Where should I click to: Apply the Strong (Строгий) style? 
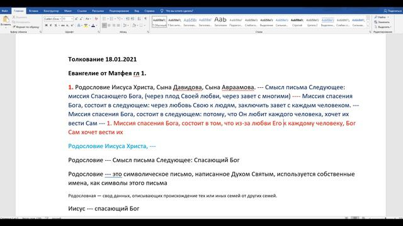(297, 22)
